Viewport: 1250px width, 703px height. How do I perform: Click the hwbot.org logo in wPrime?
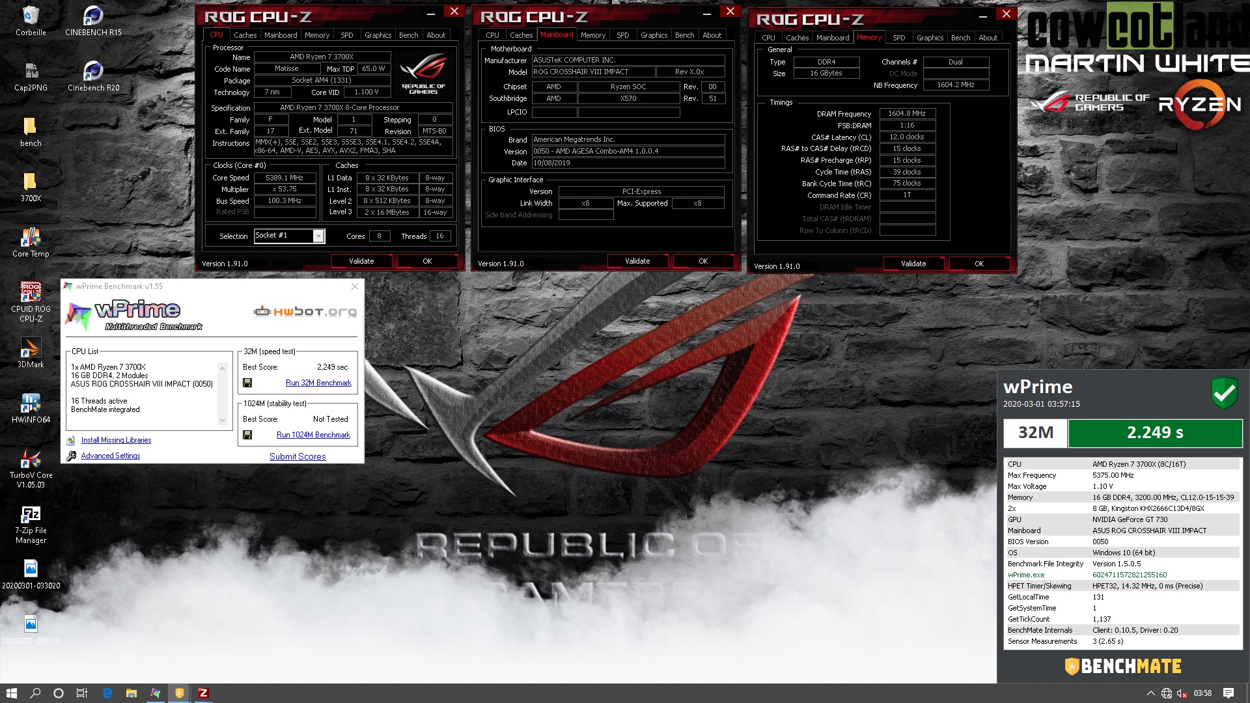305,312
